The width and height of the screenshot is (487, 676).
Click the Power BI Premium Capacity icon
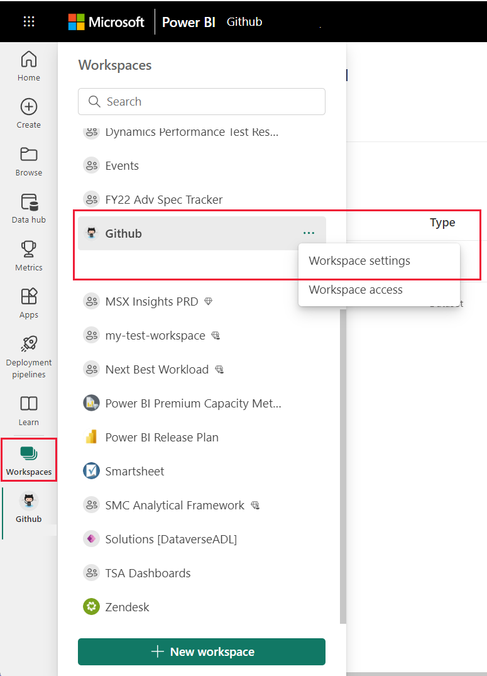click(91, 403)
